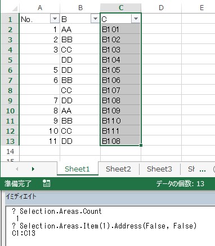Image resolution: width=215 pixels, height=246 pixels.
Task: Click cell B8 containing CC
Action: (80, 90)
